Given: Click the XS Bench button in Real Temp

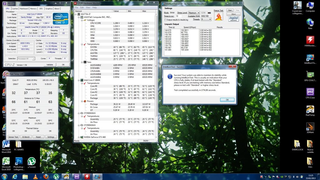Looking at the screenshot, I should point(26,137).
